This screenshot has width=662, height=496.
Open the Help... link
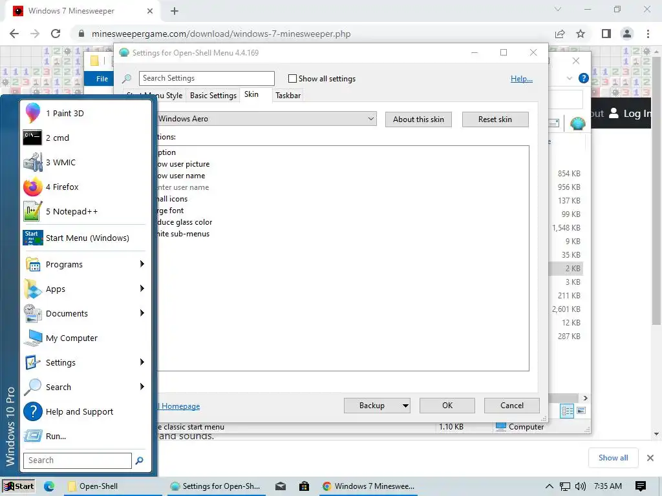click(x=522, y=78)
